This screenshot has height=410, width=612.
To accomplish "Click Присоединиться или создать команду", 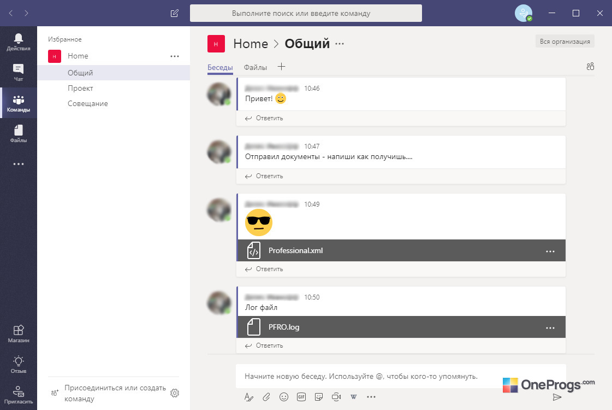I will point(115,393).
